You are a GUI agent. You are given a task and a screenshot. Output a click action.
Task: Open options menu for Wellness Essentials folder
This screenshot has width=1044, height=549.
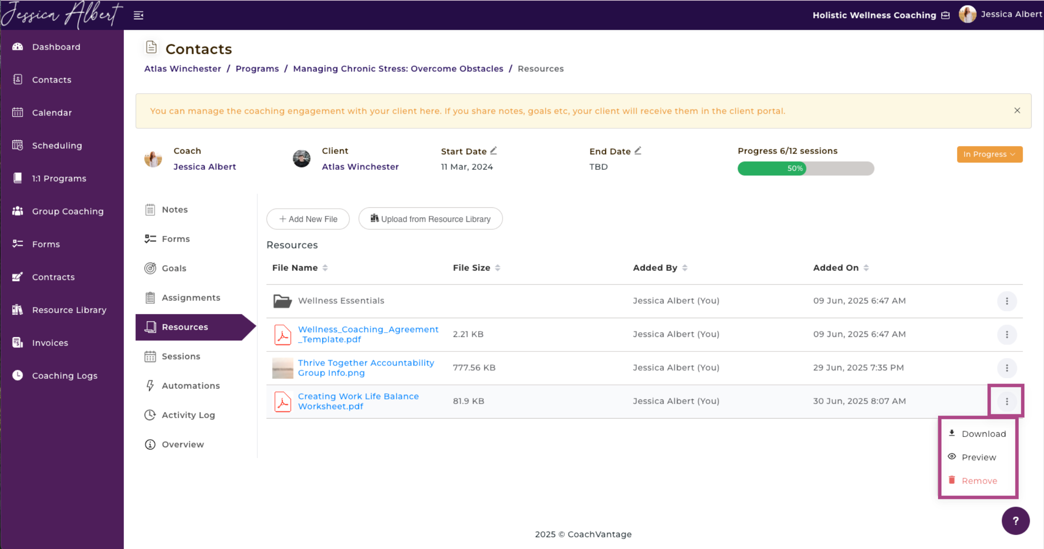tap(1007, 301)
